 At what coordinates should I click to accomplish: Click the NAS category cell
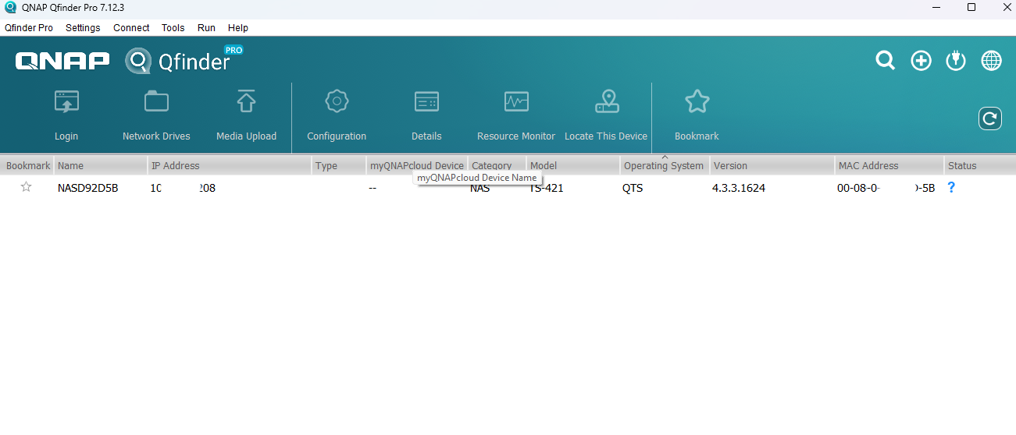pos(480,188)
